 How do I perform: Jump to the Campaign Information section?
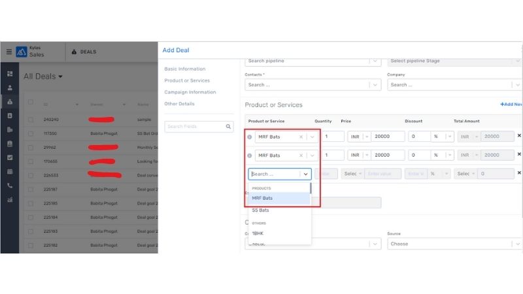(189, 92)
